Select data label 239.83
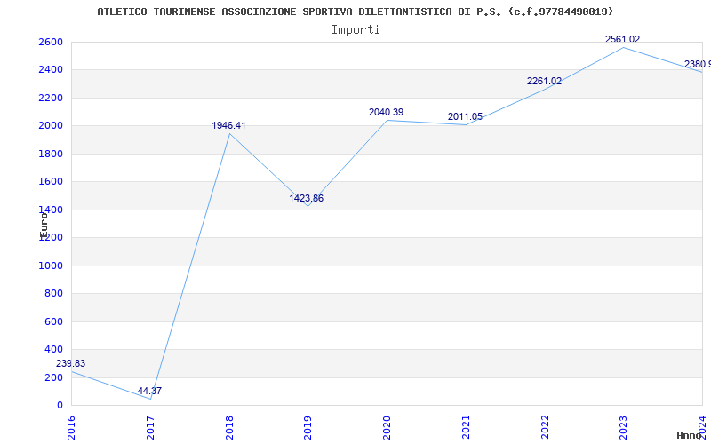This screenshot has height=444, width=711. coord(70,363)
